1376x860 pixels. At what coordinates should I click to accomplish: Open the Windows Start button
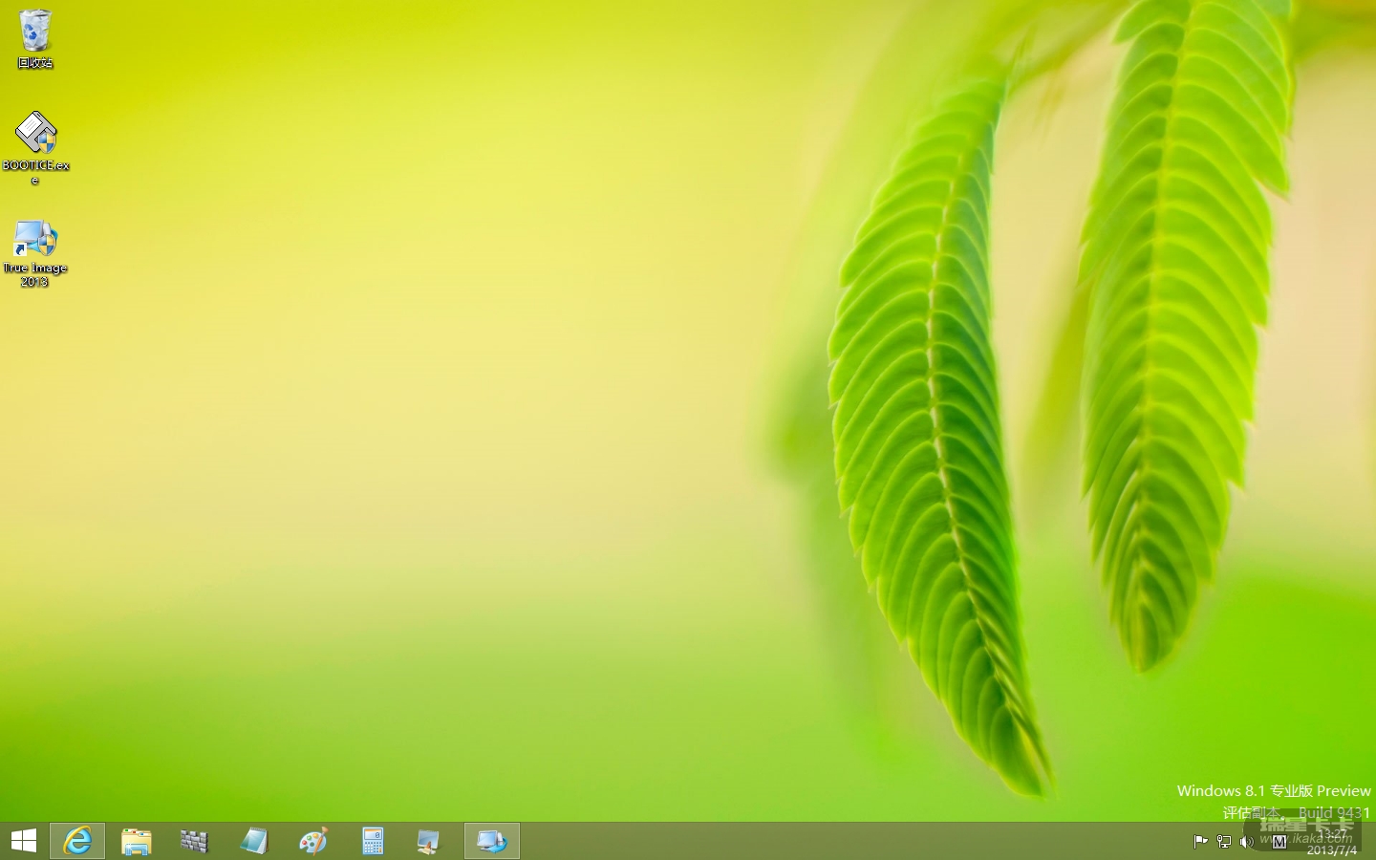[24, 841]
